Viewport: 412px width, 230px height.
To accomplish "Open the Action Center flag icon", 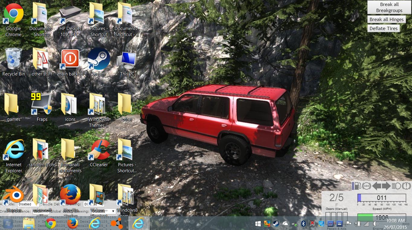I will 349,224.
